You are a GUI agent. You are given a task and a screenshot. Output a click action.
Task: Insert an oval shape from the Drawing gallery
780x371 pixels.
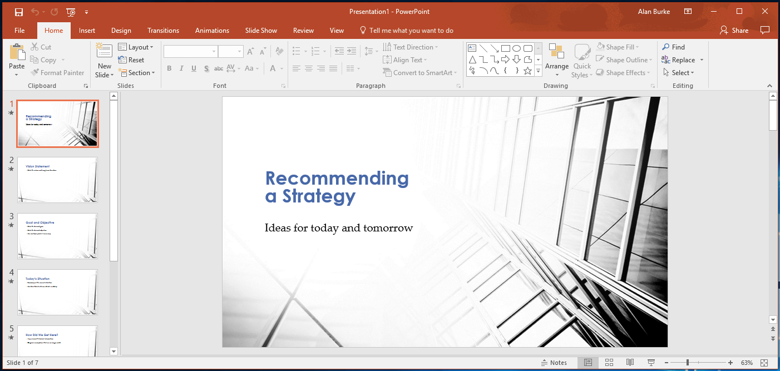coord(517,47)
